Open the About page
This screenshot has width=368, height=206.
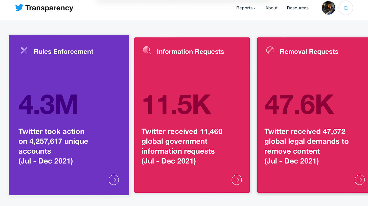click(271, 8)
